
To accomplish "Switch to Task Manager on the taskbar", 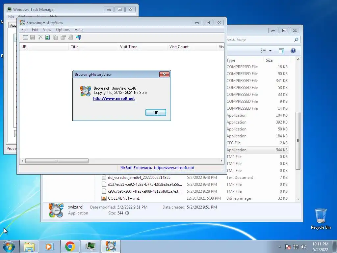I will pyautogui.click(x=90, y=246).
